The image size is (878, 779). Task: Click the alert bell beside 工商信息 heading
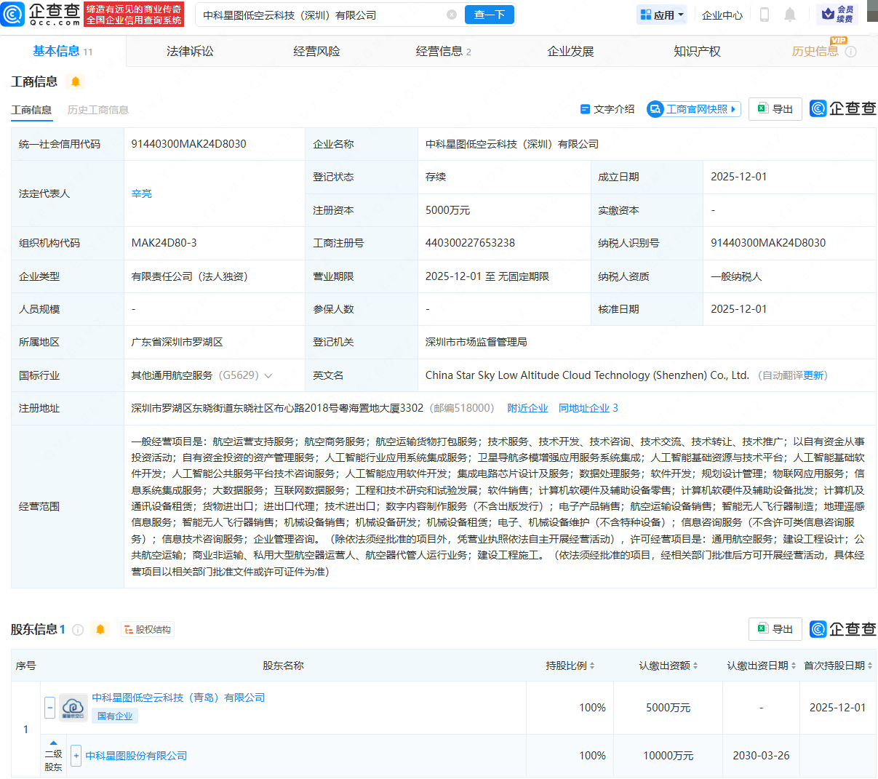(x=76, y=81)
